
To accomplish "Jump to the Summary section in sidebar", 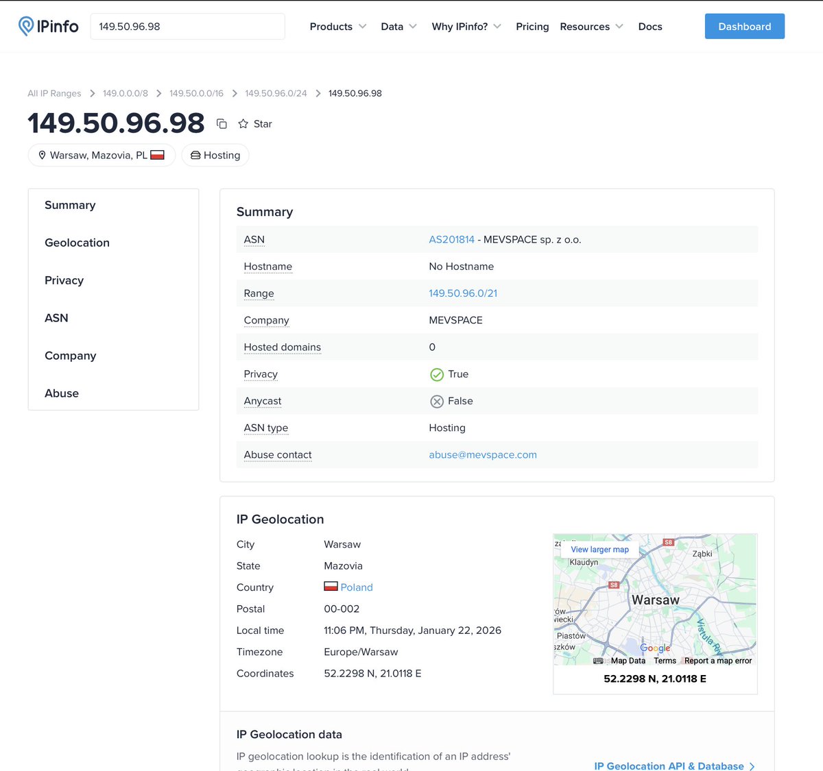I will tap(70, 205).
